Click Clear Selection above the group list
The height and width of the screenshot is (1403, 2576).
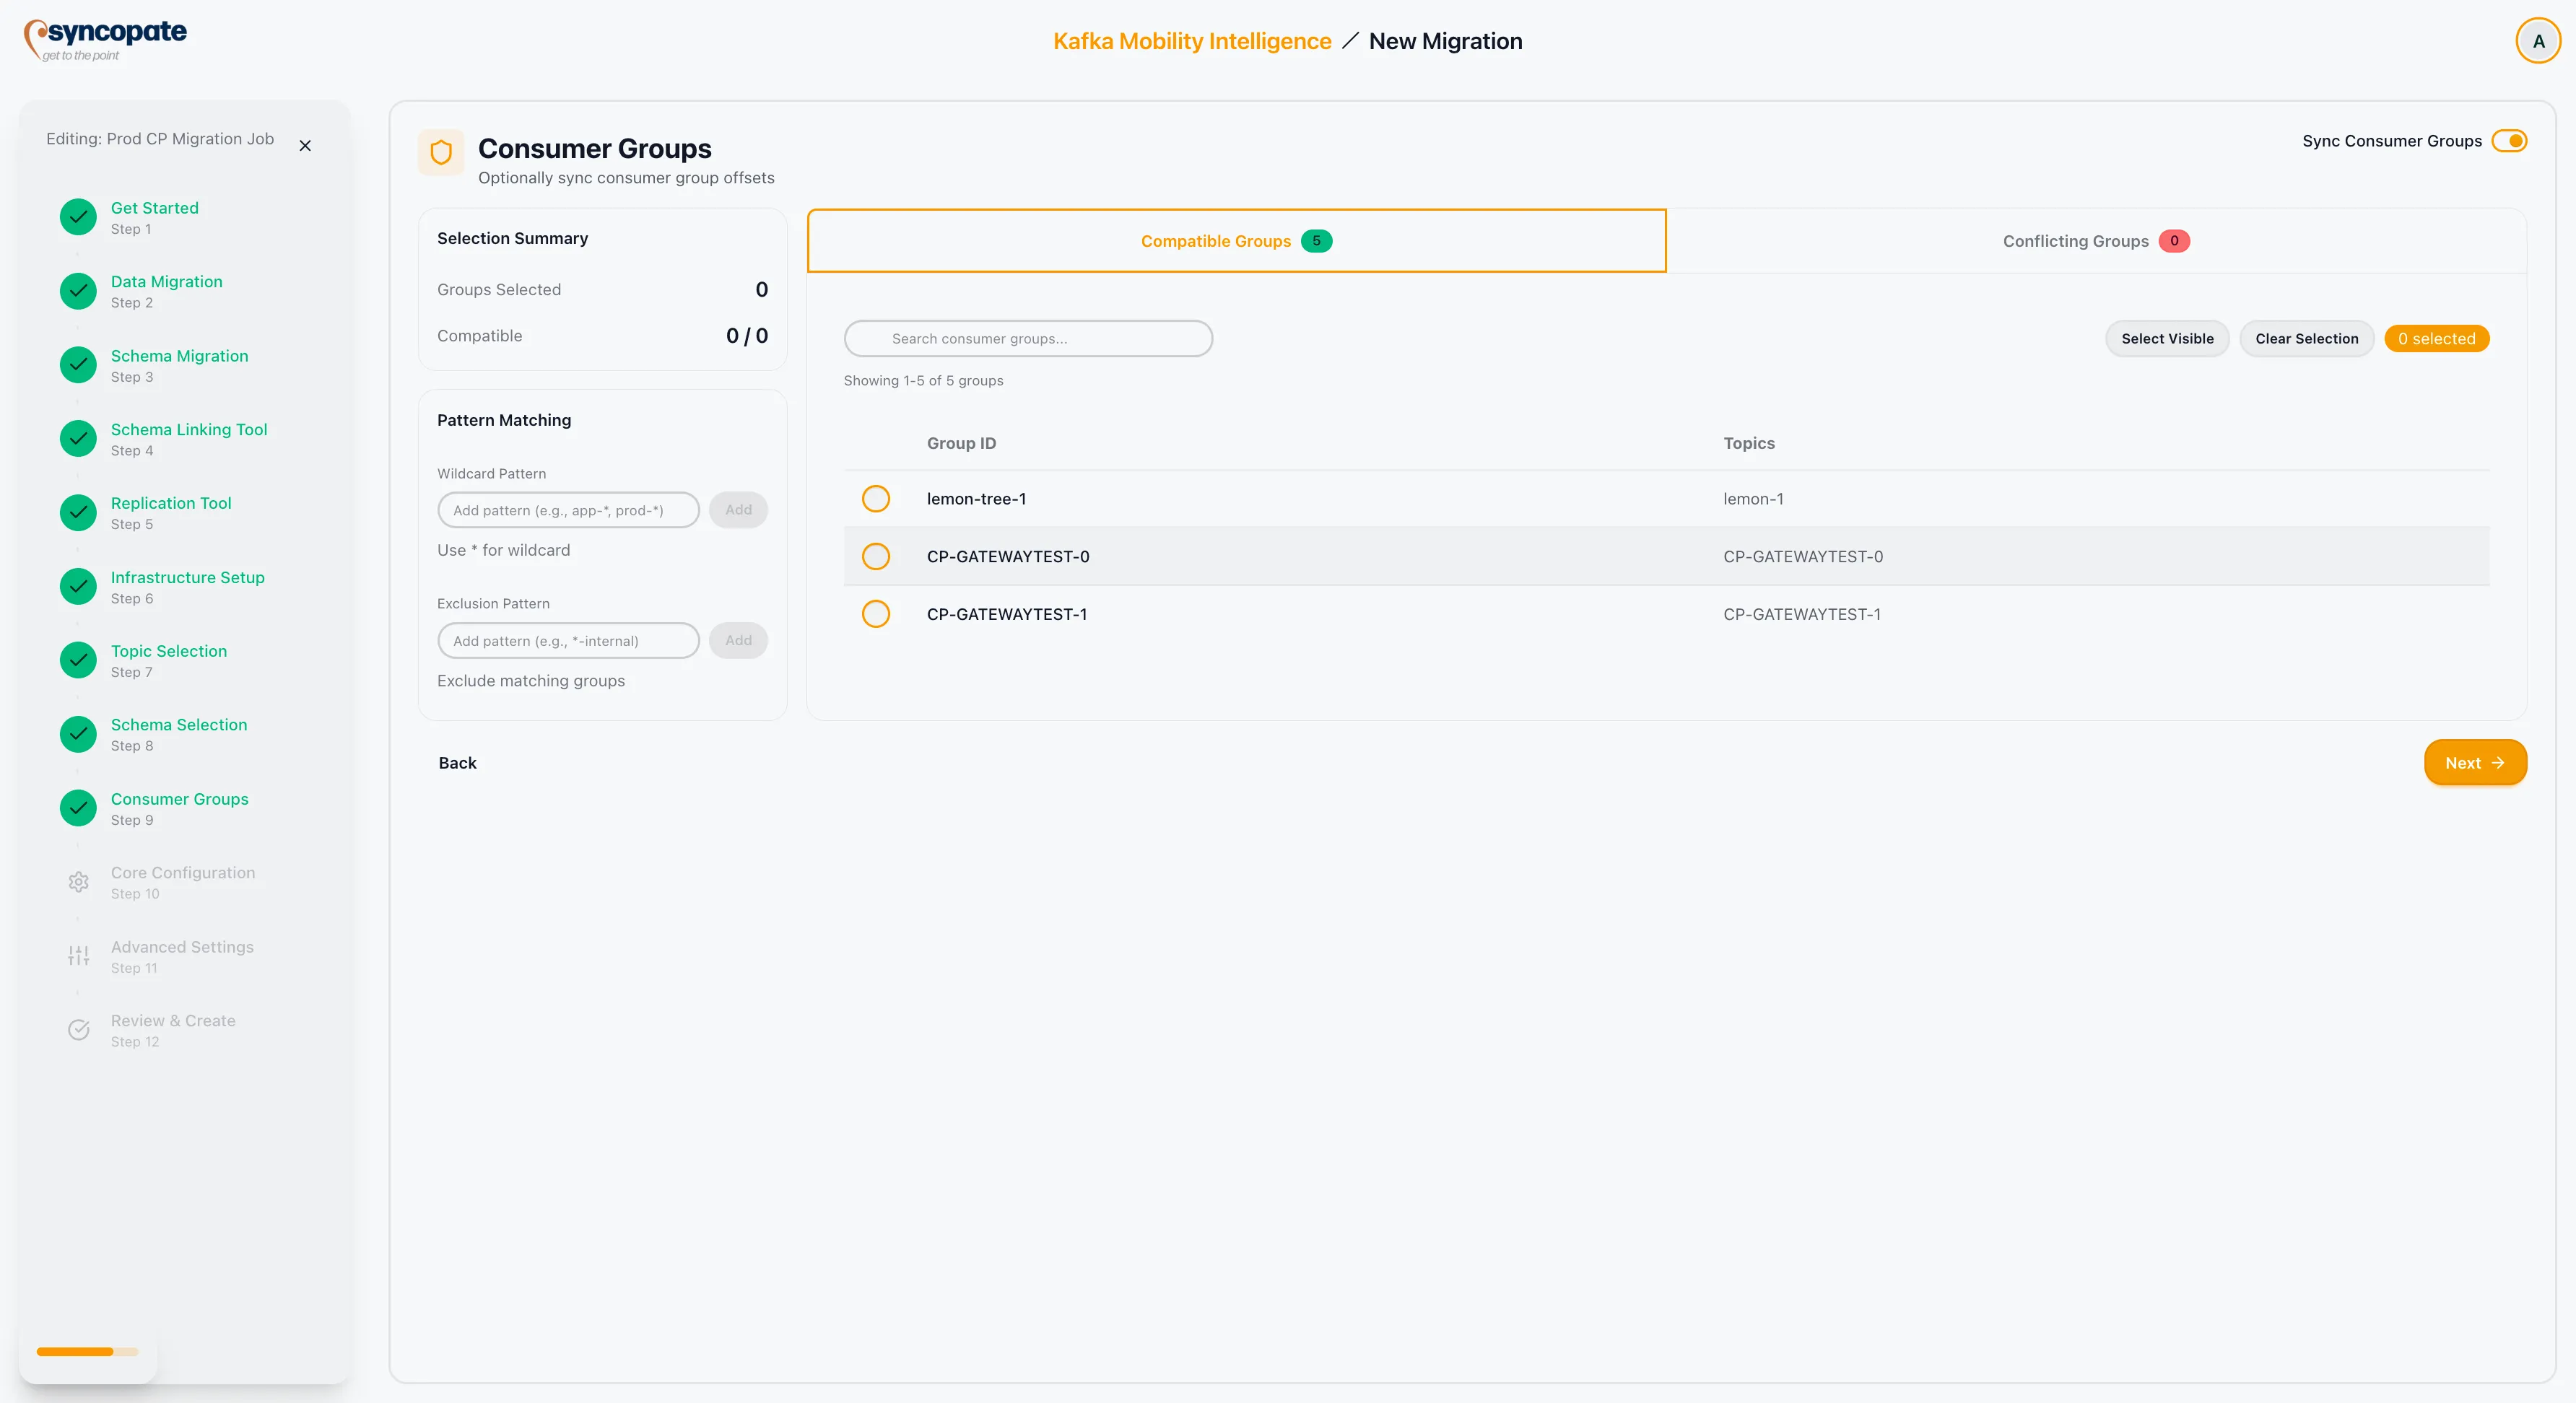click(x=2306, y=338)
